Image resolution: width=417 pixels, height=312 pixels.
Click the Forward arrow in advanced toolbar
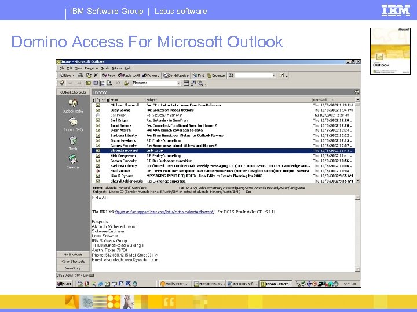click(79, 83)
